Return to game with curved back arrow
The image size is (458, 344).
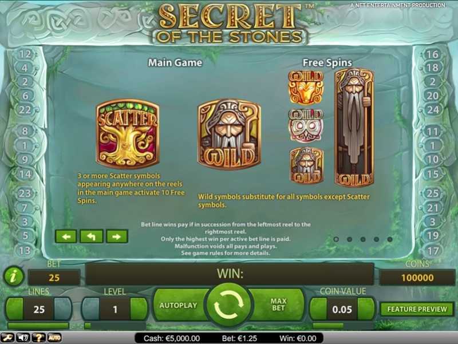[x=92, y=236]
